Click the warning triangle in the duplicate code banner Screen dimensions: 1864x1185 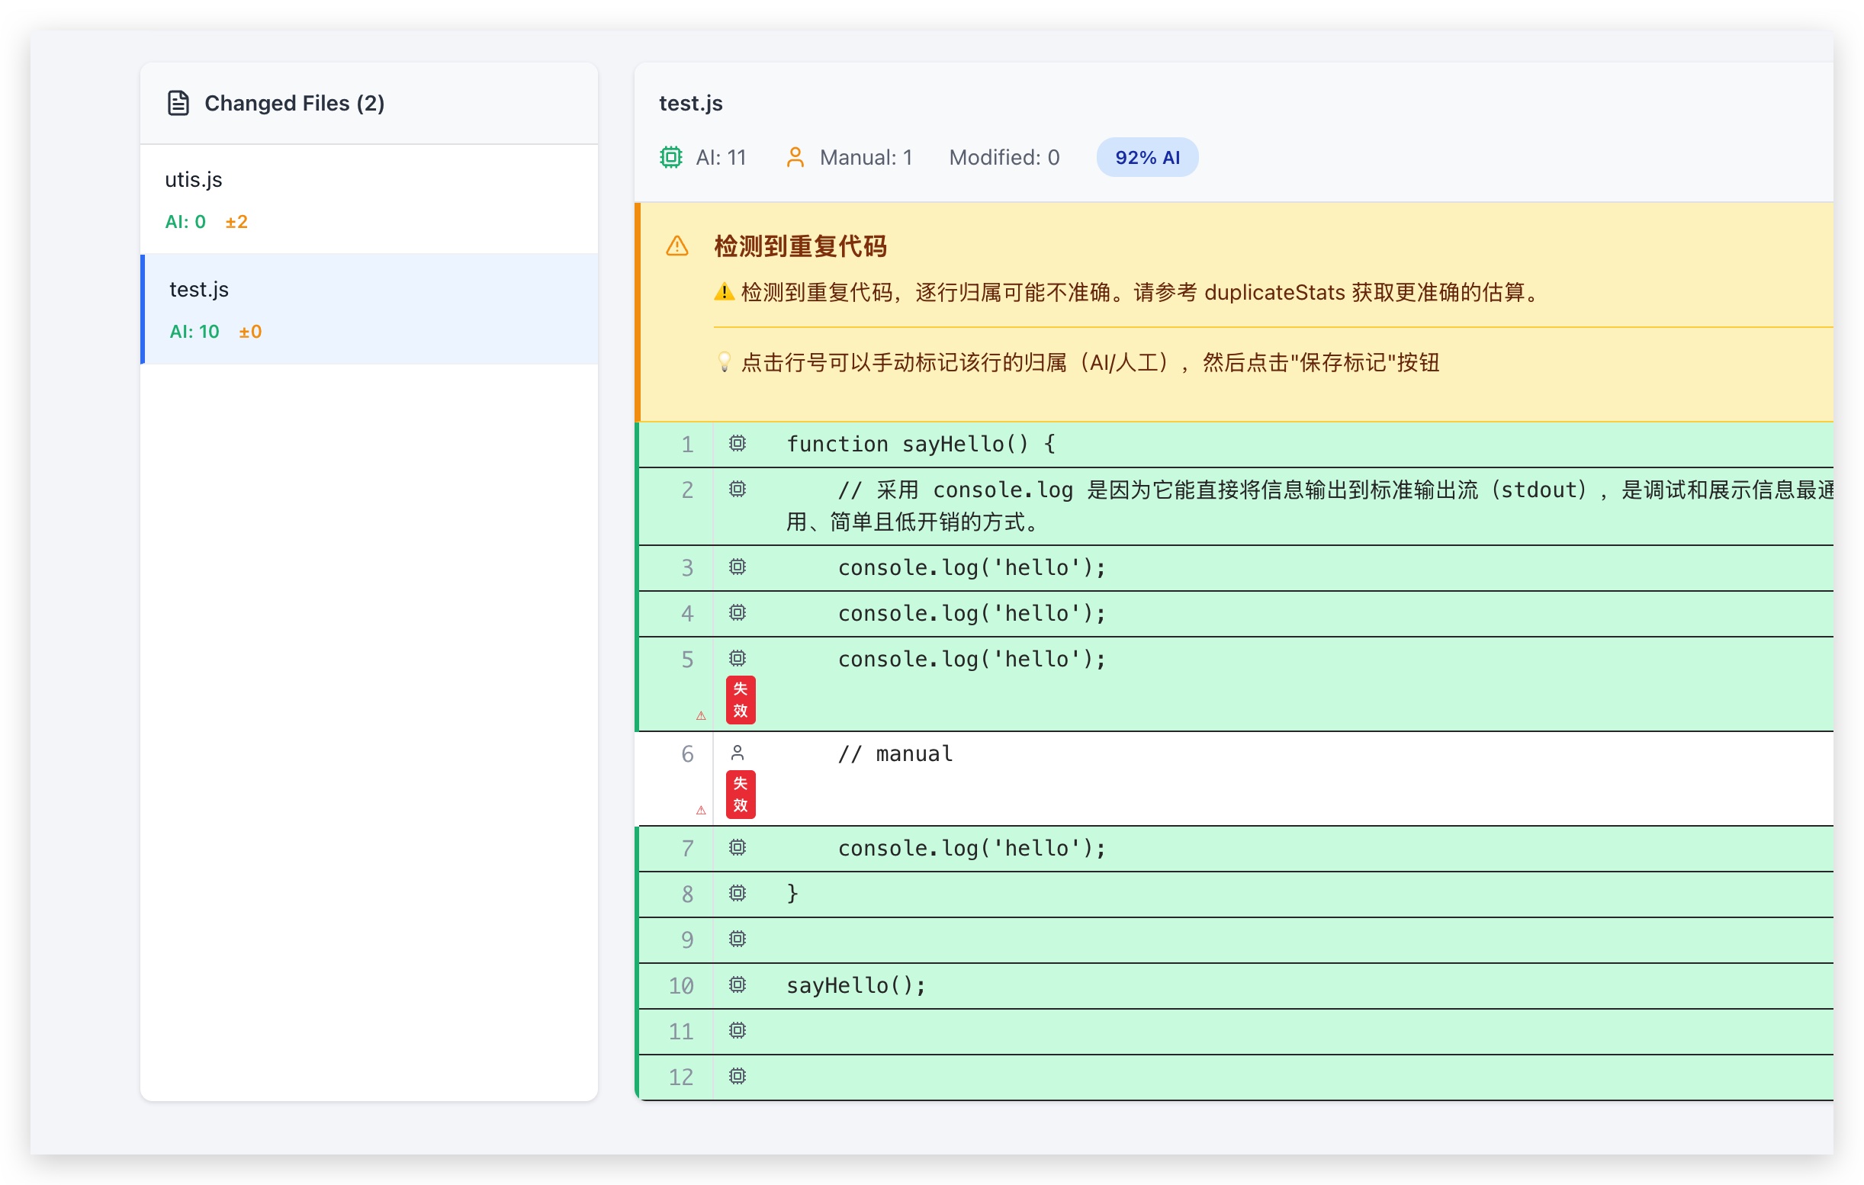click(x=677, y=248)
